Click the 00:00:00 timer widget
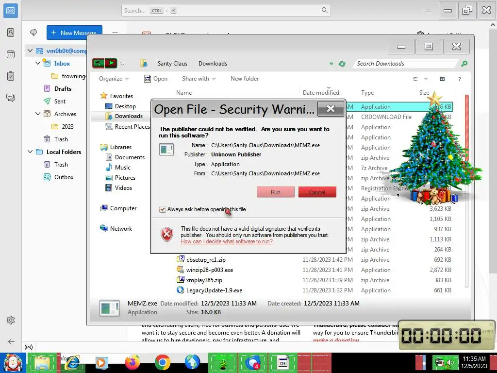 446,335
